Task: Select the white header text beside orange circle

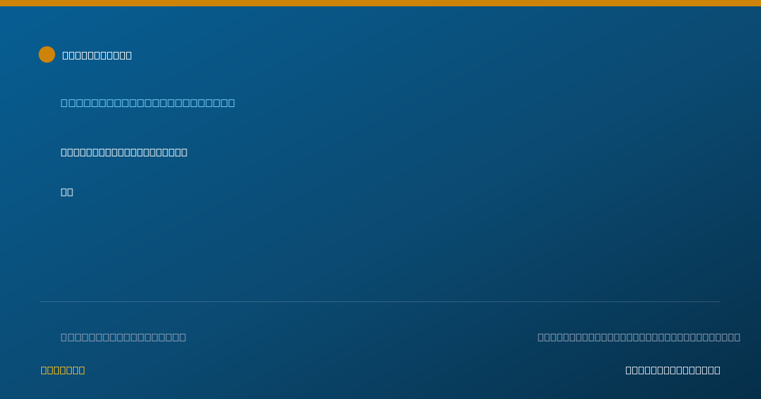Action: pos(97,55)
